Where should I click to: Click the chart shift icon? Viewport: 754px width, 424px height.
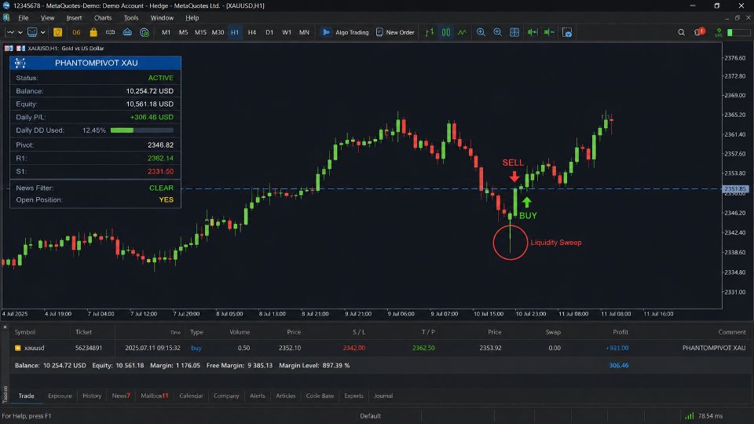549,32
